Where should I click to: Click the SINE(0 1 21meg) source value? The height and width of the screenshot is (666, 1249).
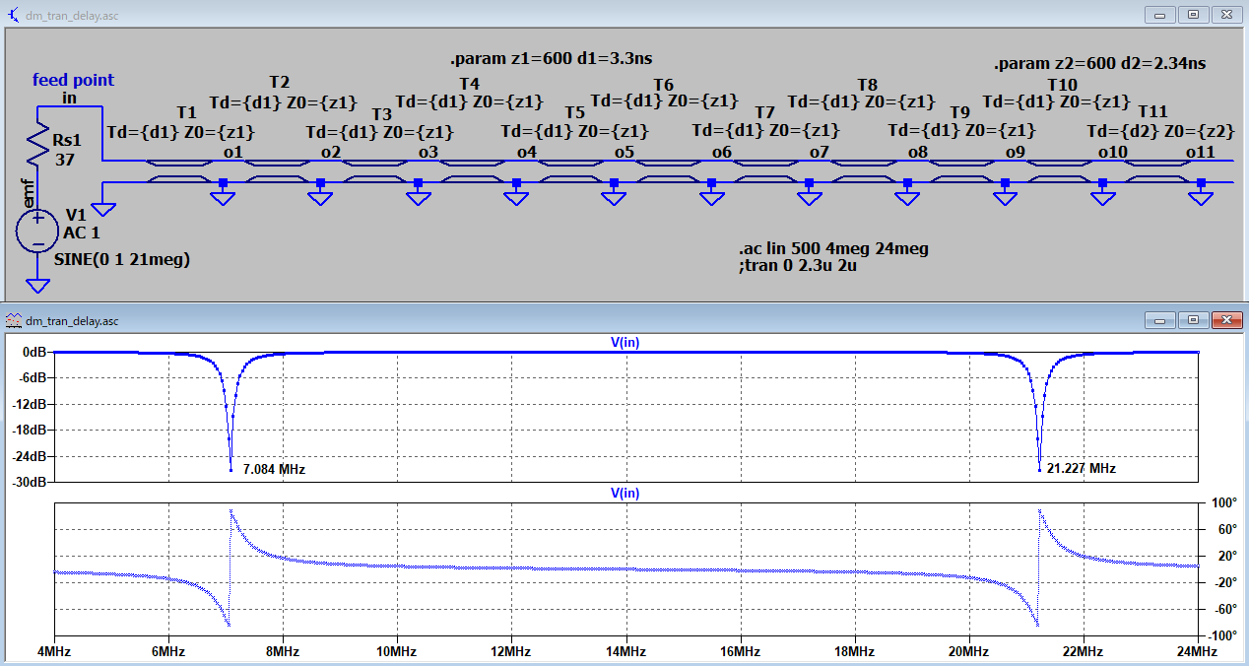122,260
